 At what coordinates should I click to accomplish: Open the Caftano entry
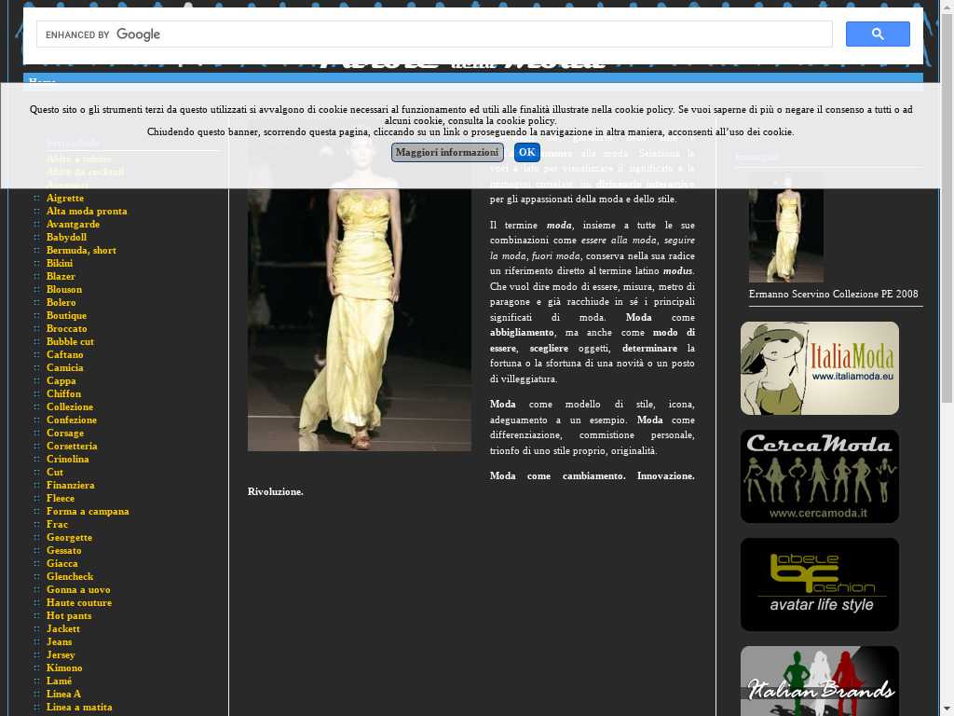(64, 355)
